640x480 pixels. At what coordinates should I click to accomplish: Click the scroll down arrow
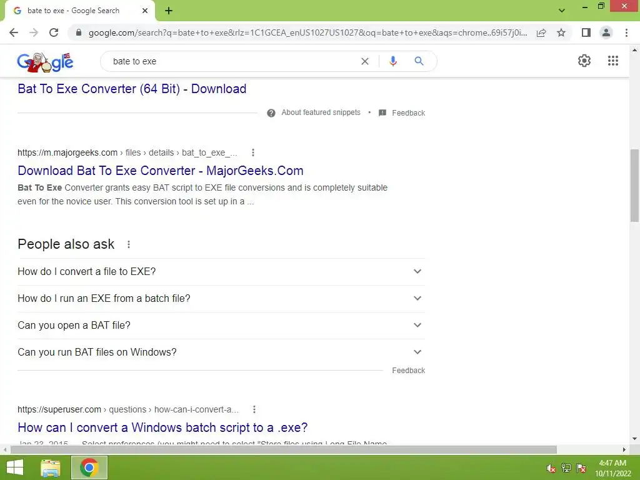pyautogui.click(x=634, y=439)
